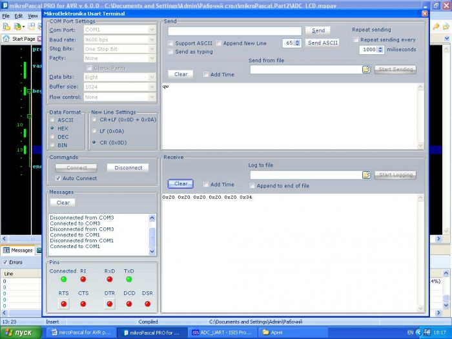Screen dimensions: 452x339
Task: Click the RTS pin indicator button
Action: tap(64, 304)
